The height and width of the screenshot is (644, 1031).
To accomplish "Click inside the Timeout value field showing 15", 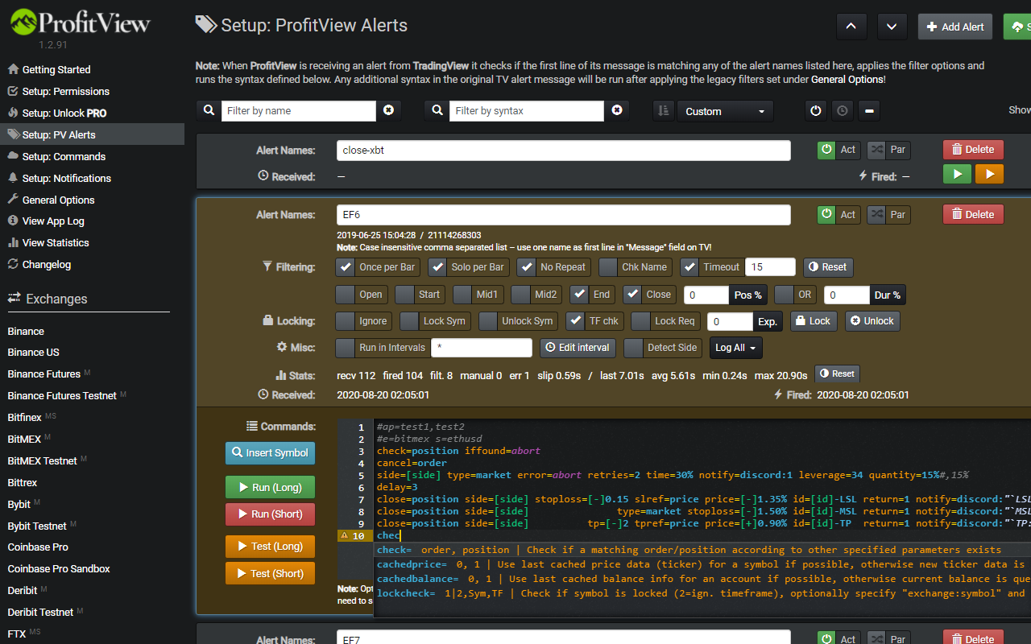I will (x=770, y=266).
